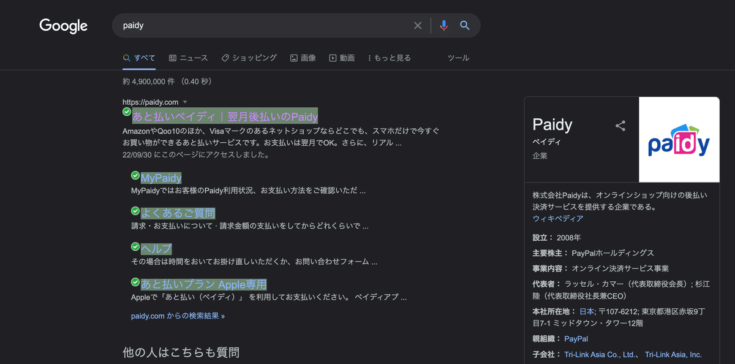Click the share icon in the Paidy panel
The image size is (735, 364).
(620, 126)
